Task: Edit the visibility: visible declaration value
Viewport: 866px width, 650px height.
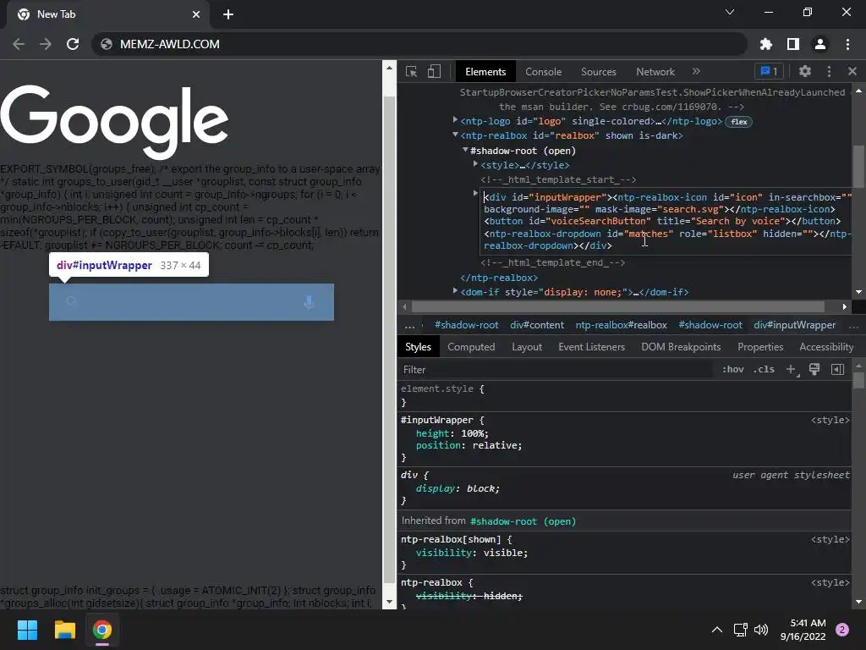Action: tap(504, 553)
